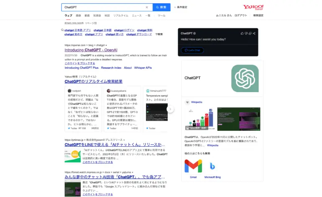
Task: Switch to the 地図 tab
Action: [x=107, y=16]
